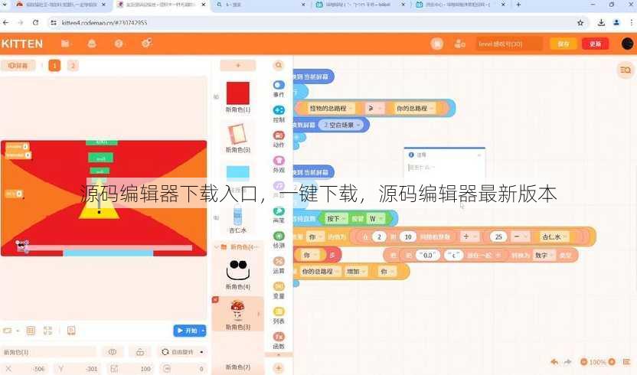Open the 怪物的总路程 variable dropdown
This screenshot has width=637, height=375.
click(x=331, y=109)
